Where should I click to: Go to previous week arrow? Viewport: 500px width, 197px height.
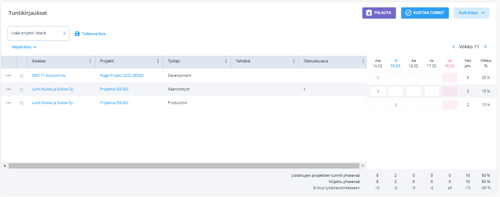(x=454, y=47)
